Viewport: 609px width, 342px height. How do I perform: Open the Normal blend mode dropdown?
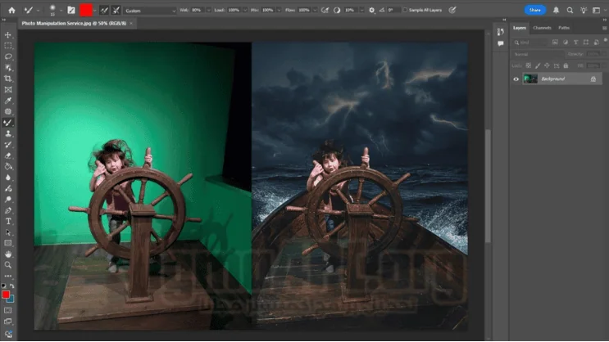(x=537, y=54)
